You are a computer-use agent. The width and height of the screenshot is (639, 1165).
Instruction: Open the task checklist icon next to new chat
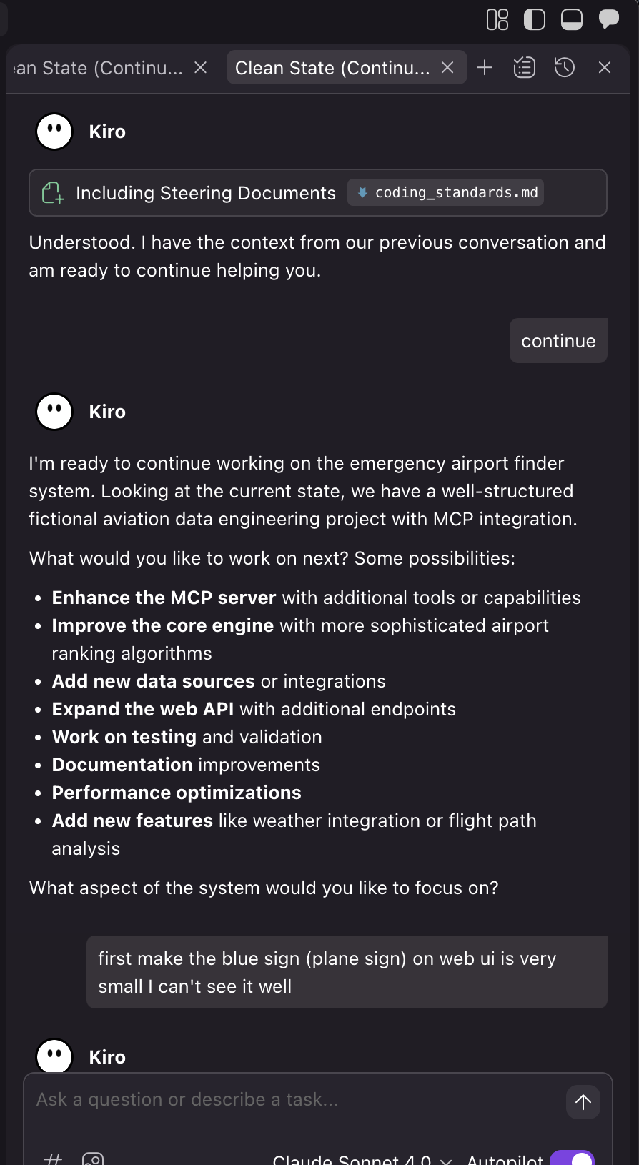coord(524,67)
